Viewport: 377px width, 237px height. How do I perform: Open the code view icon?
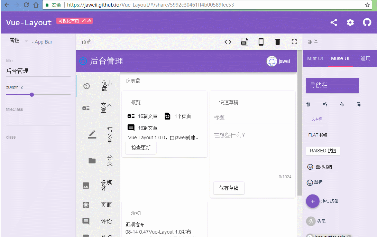[x=228, y=41]
